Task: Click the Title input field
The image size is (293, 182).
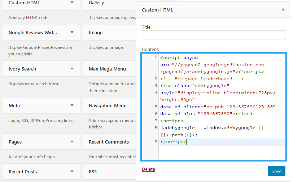Action: (214, 35)
